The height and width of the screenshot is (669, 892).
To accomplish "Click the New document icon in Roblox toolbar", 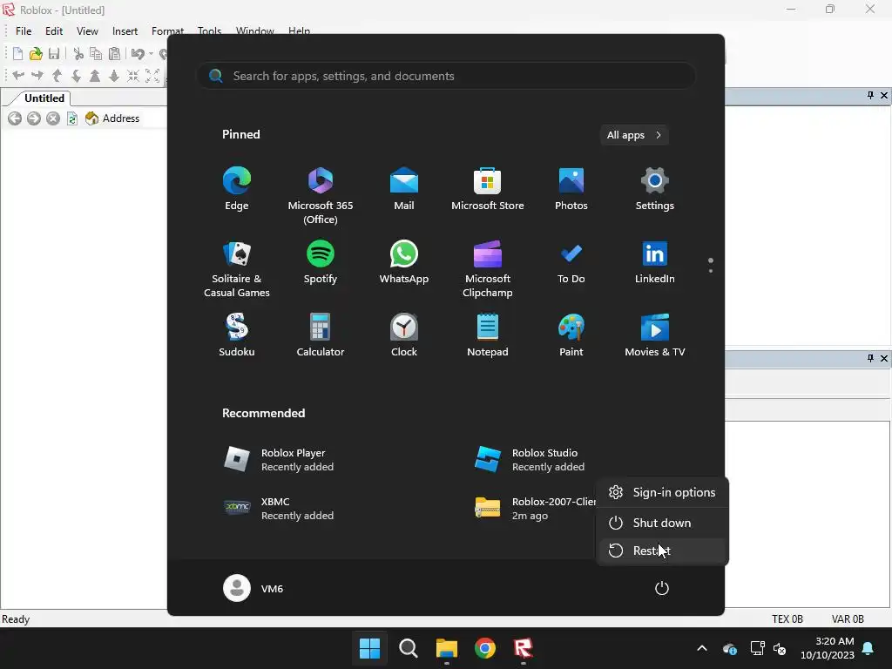I will (x=17, y=54).
